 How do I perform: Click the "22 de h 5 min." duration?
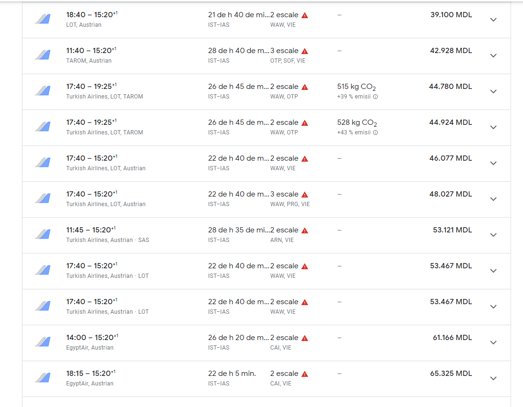click(x=232, y=374)
